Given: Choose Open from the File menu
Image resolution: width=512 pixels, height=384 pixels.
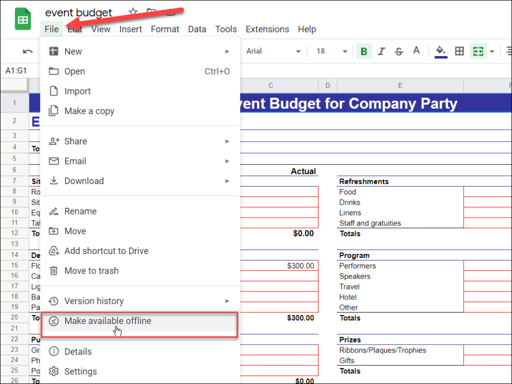Looking at the screenshot, I should [140, 71].
